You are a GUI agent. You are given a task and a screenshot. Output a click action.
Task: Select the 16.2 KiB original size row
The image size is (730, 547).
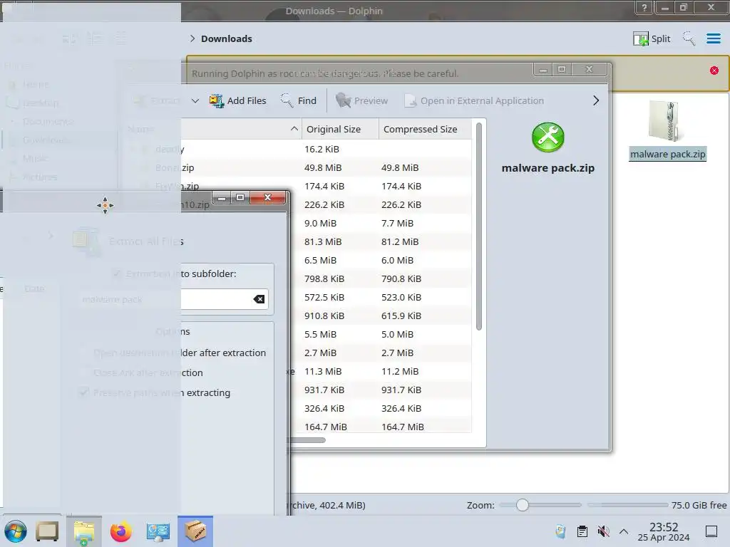322,149
